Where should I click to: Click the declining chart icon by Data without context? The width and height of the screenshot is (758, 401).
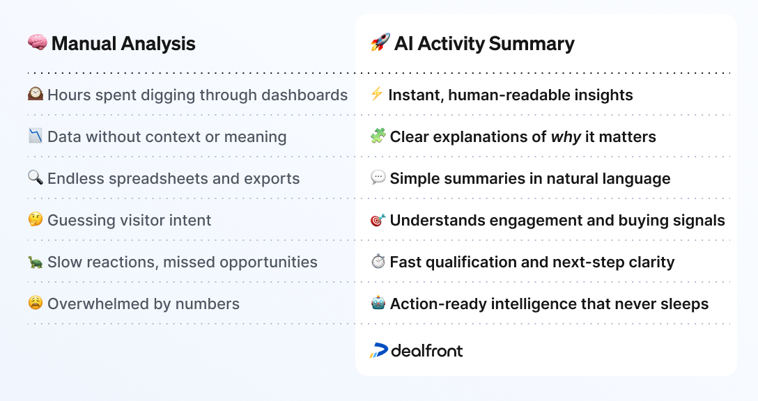[x=36, y=136]
